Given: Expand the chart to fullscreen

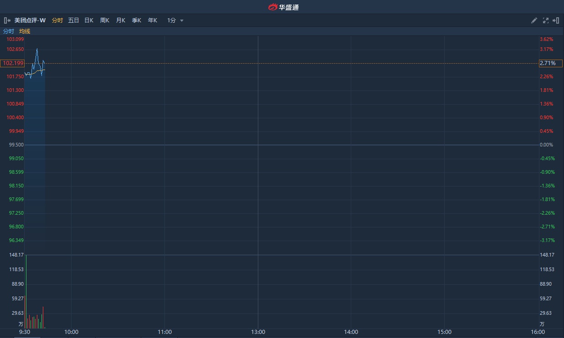Looking at the screenshot, I should (x=546, y=20).
